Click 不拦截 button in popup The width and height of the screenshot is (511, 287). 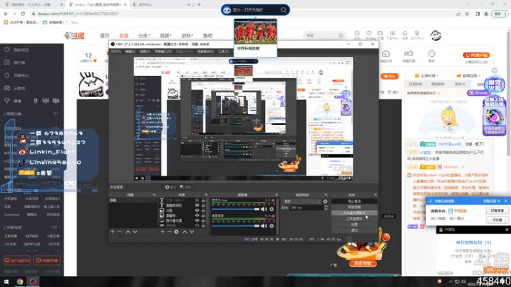tap(497, 220)
